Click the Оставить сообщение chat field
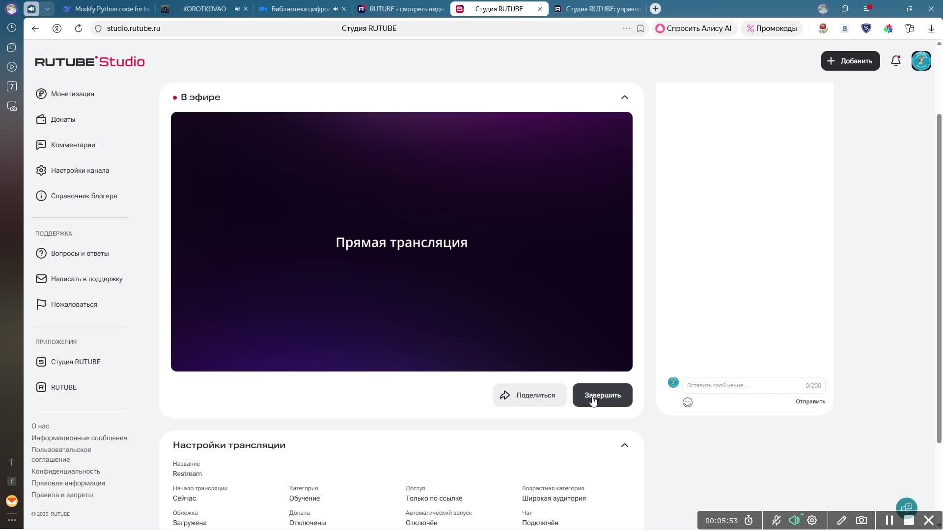Screen dimensions: 943x530 pos(742,385)
